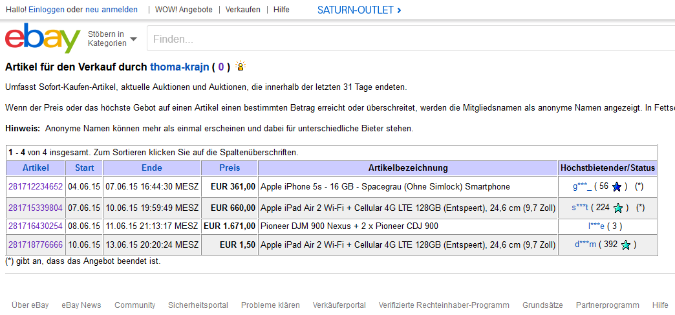
Task: Click start date 08.06.15
Action: click(x=84, y=226)
